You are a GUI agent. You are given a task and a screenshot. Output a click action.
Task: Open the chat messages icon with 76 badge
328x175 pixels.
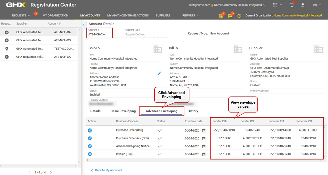[230, 16]
